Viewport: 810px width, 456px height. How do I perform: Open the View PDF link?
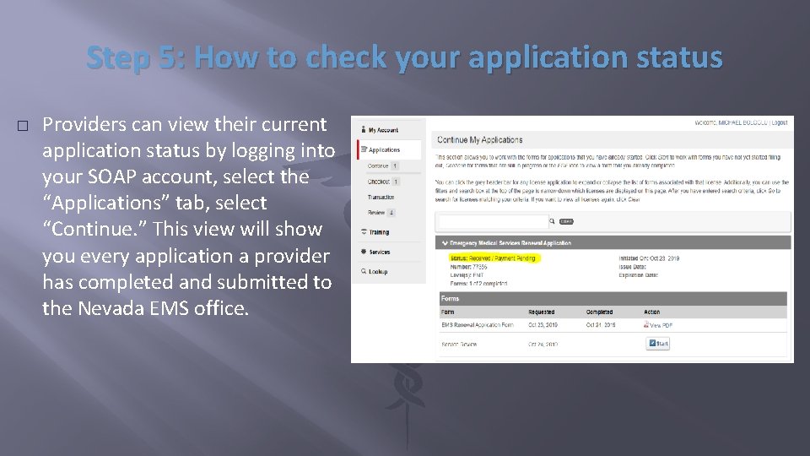click(x=661, y=325)
